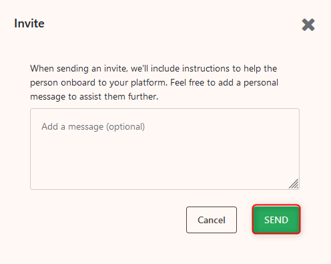Choose Cancel to abort sending
This screenshot has height=264, width=331.
click(x=212, y=220)
